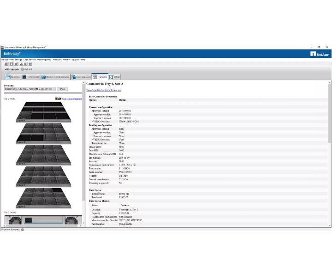Click the 'Tray 0 (back)' label

pyautogui.click(x=10, y=213)
